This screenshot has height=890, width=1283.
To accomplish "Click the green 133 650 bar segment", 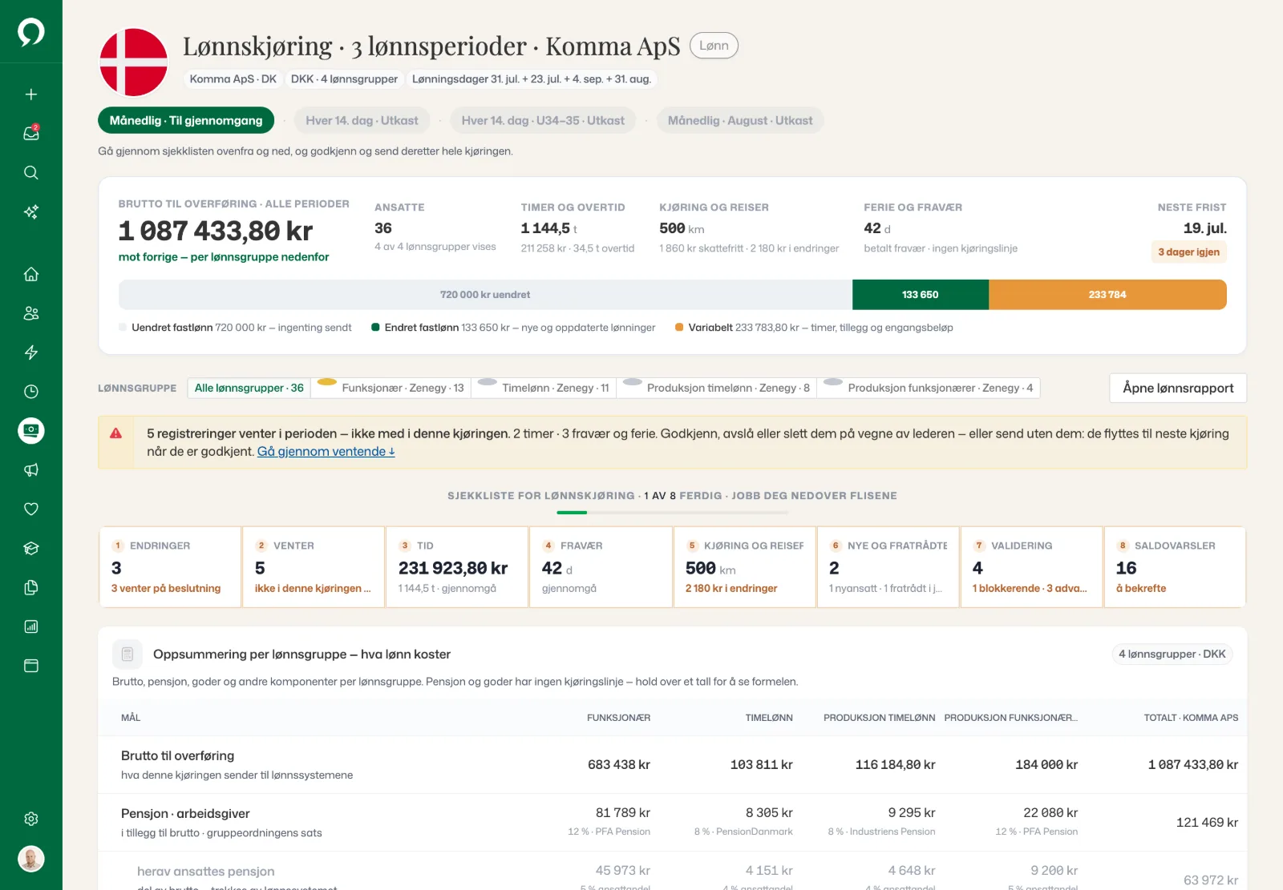I will point(921,295).
